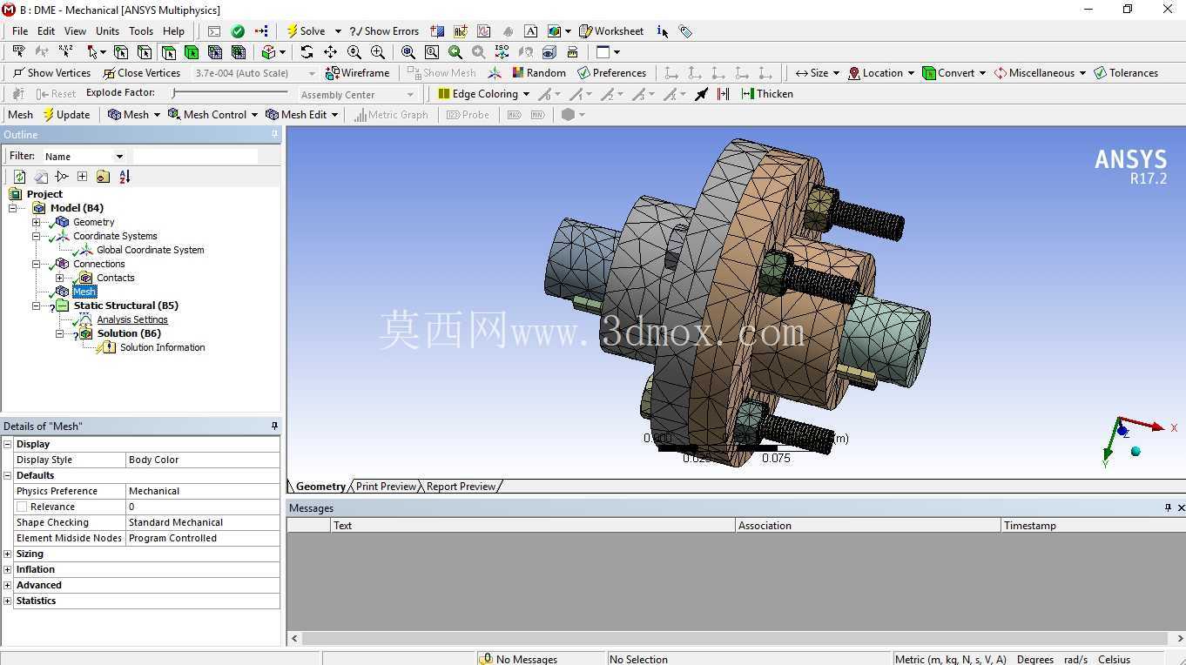Open the Tools menu
1186x665 pixels.
point(141,31)
